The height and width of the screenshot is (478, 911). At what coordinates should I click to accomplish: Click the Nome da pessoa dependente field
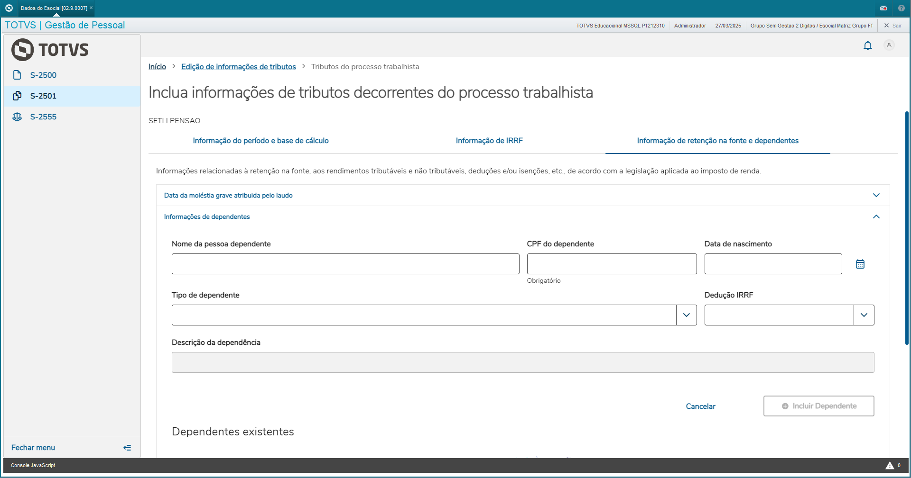(x=345, y=264)
